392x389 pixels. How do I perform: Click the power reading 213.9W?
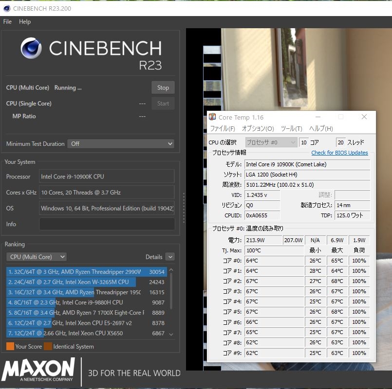click(x=263, y=240)
